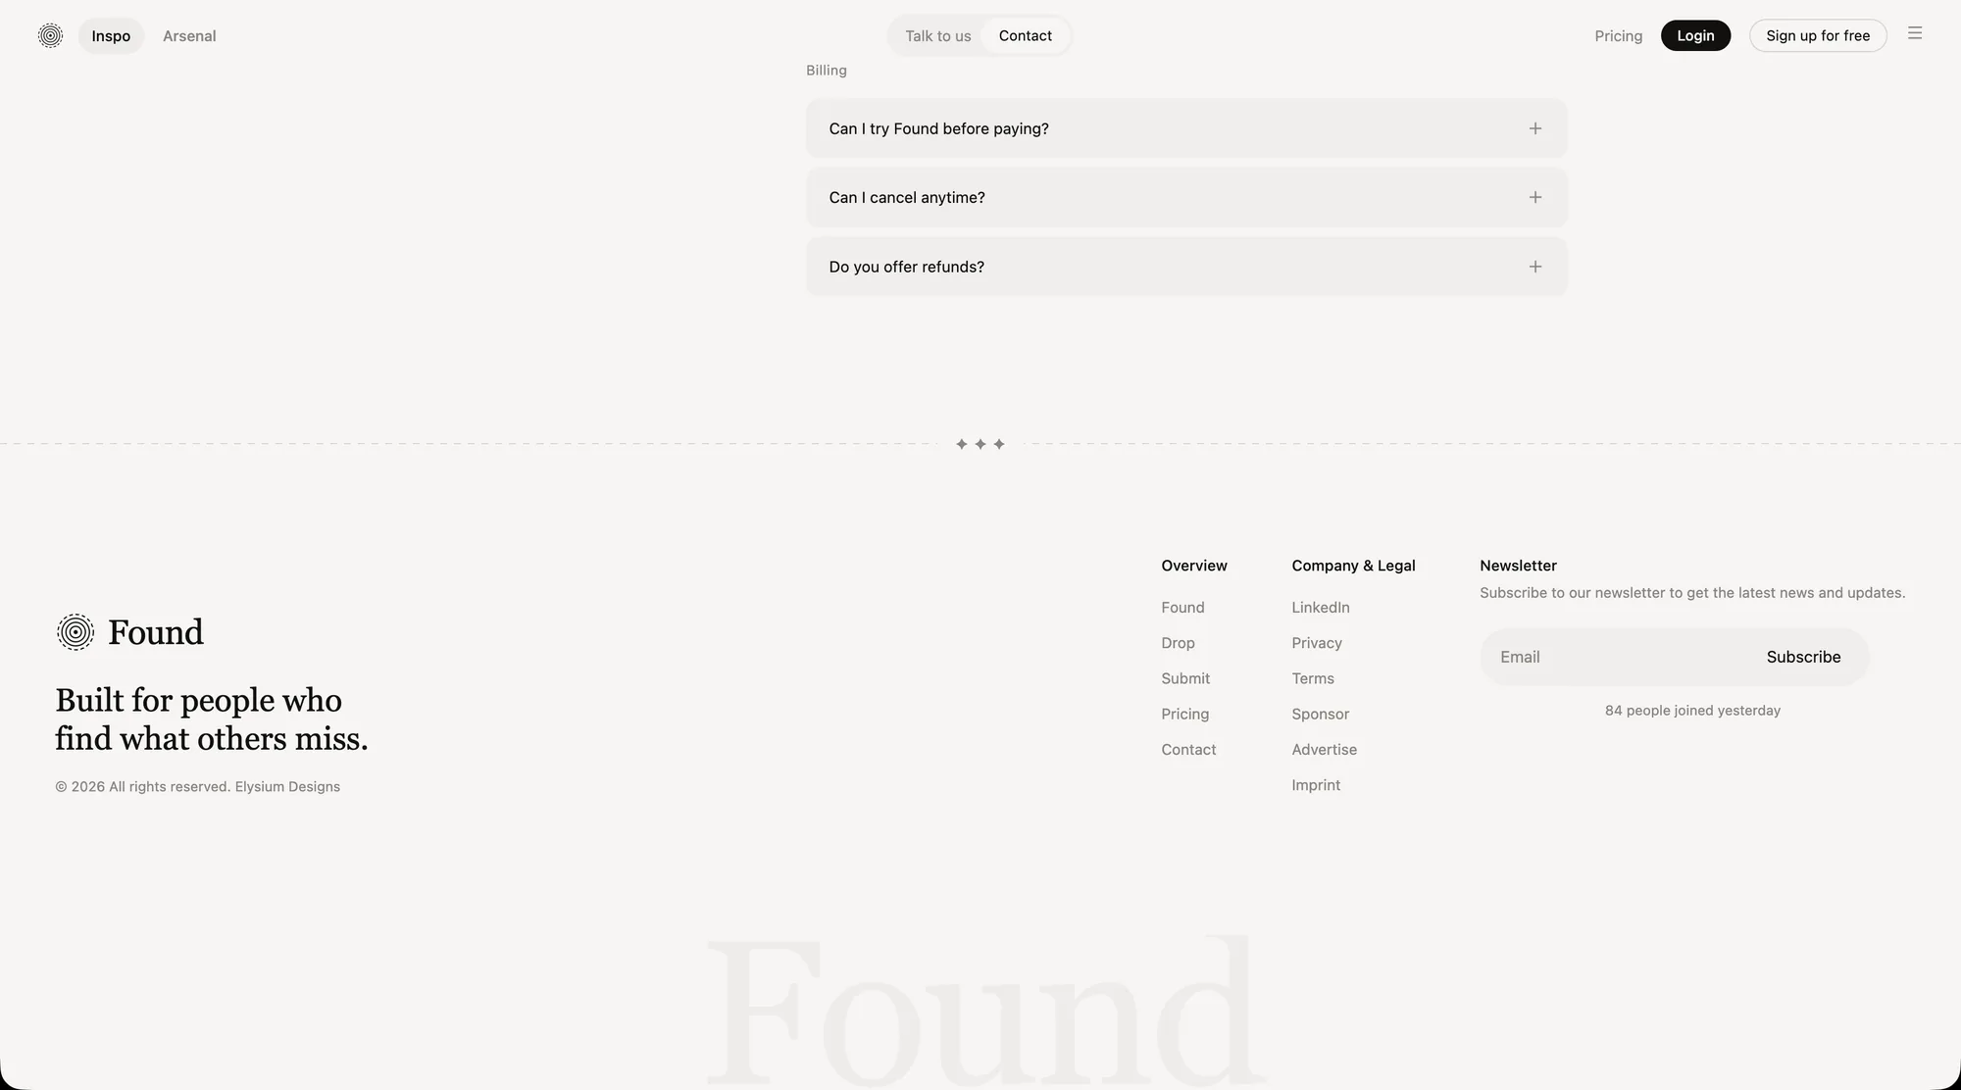Screen dimensions: 1961x1090
Task: Open Pricing link in footer Overview
Action: [1184, 714]
